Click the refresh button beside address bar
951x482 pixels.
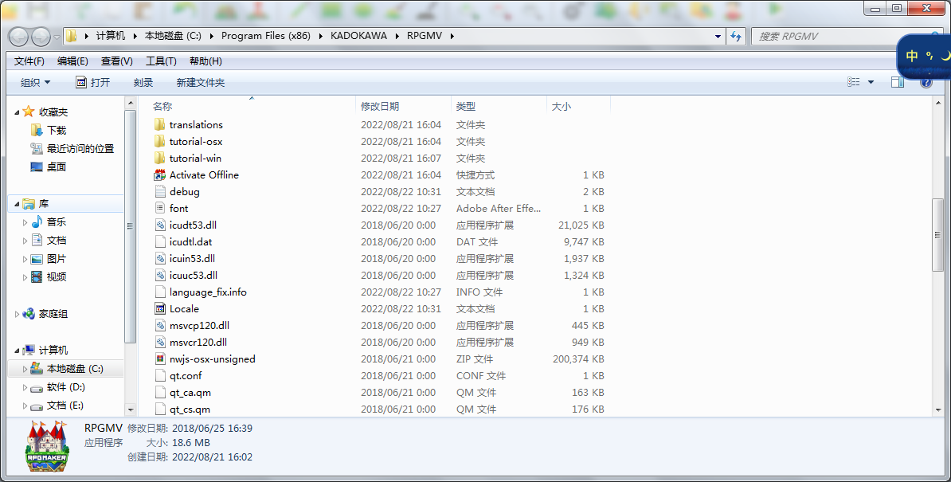click(x=736, y=37)
